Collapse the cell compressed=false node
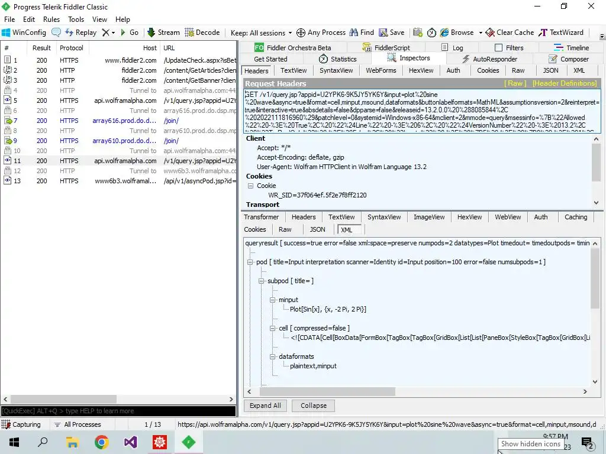 tap(272, 328)
